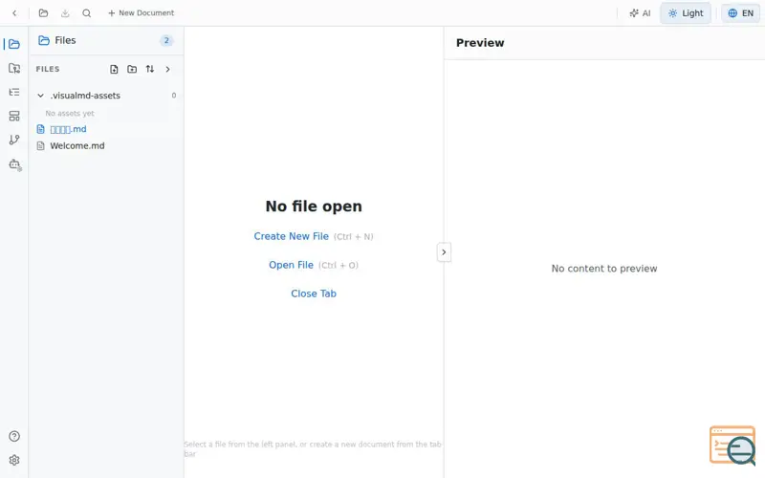
Task: Click New Document button
Action: click(x=141, y=13)
